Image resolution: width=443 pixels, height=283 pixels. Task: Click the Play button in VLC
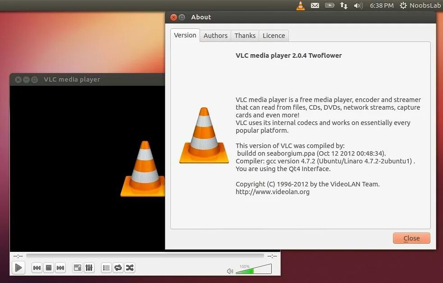(18, 268)
